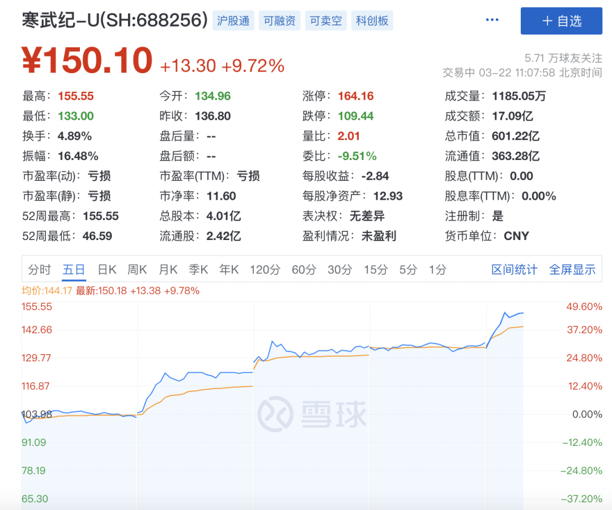This screenshot has width=612, height=510.
Task: Click the 129.77 left axis label
Action: (36, 358)
